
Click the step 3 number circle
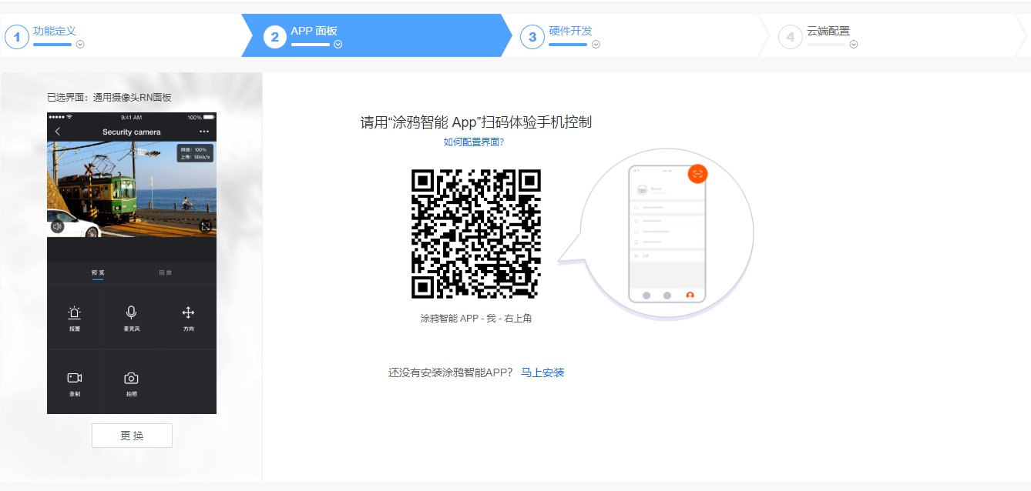(532, 36)
